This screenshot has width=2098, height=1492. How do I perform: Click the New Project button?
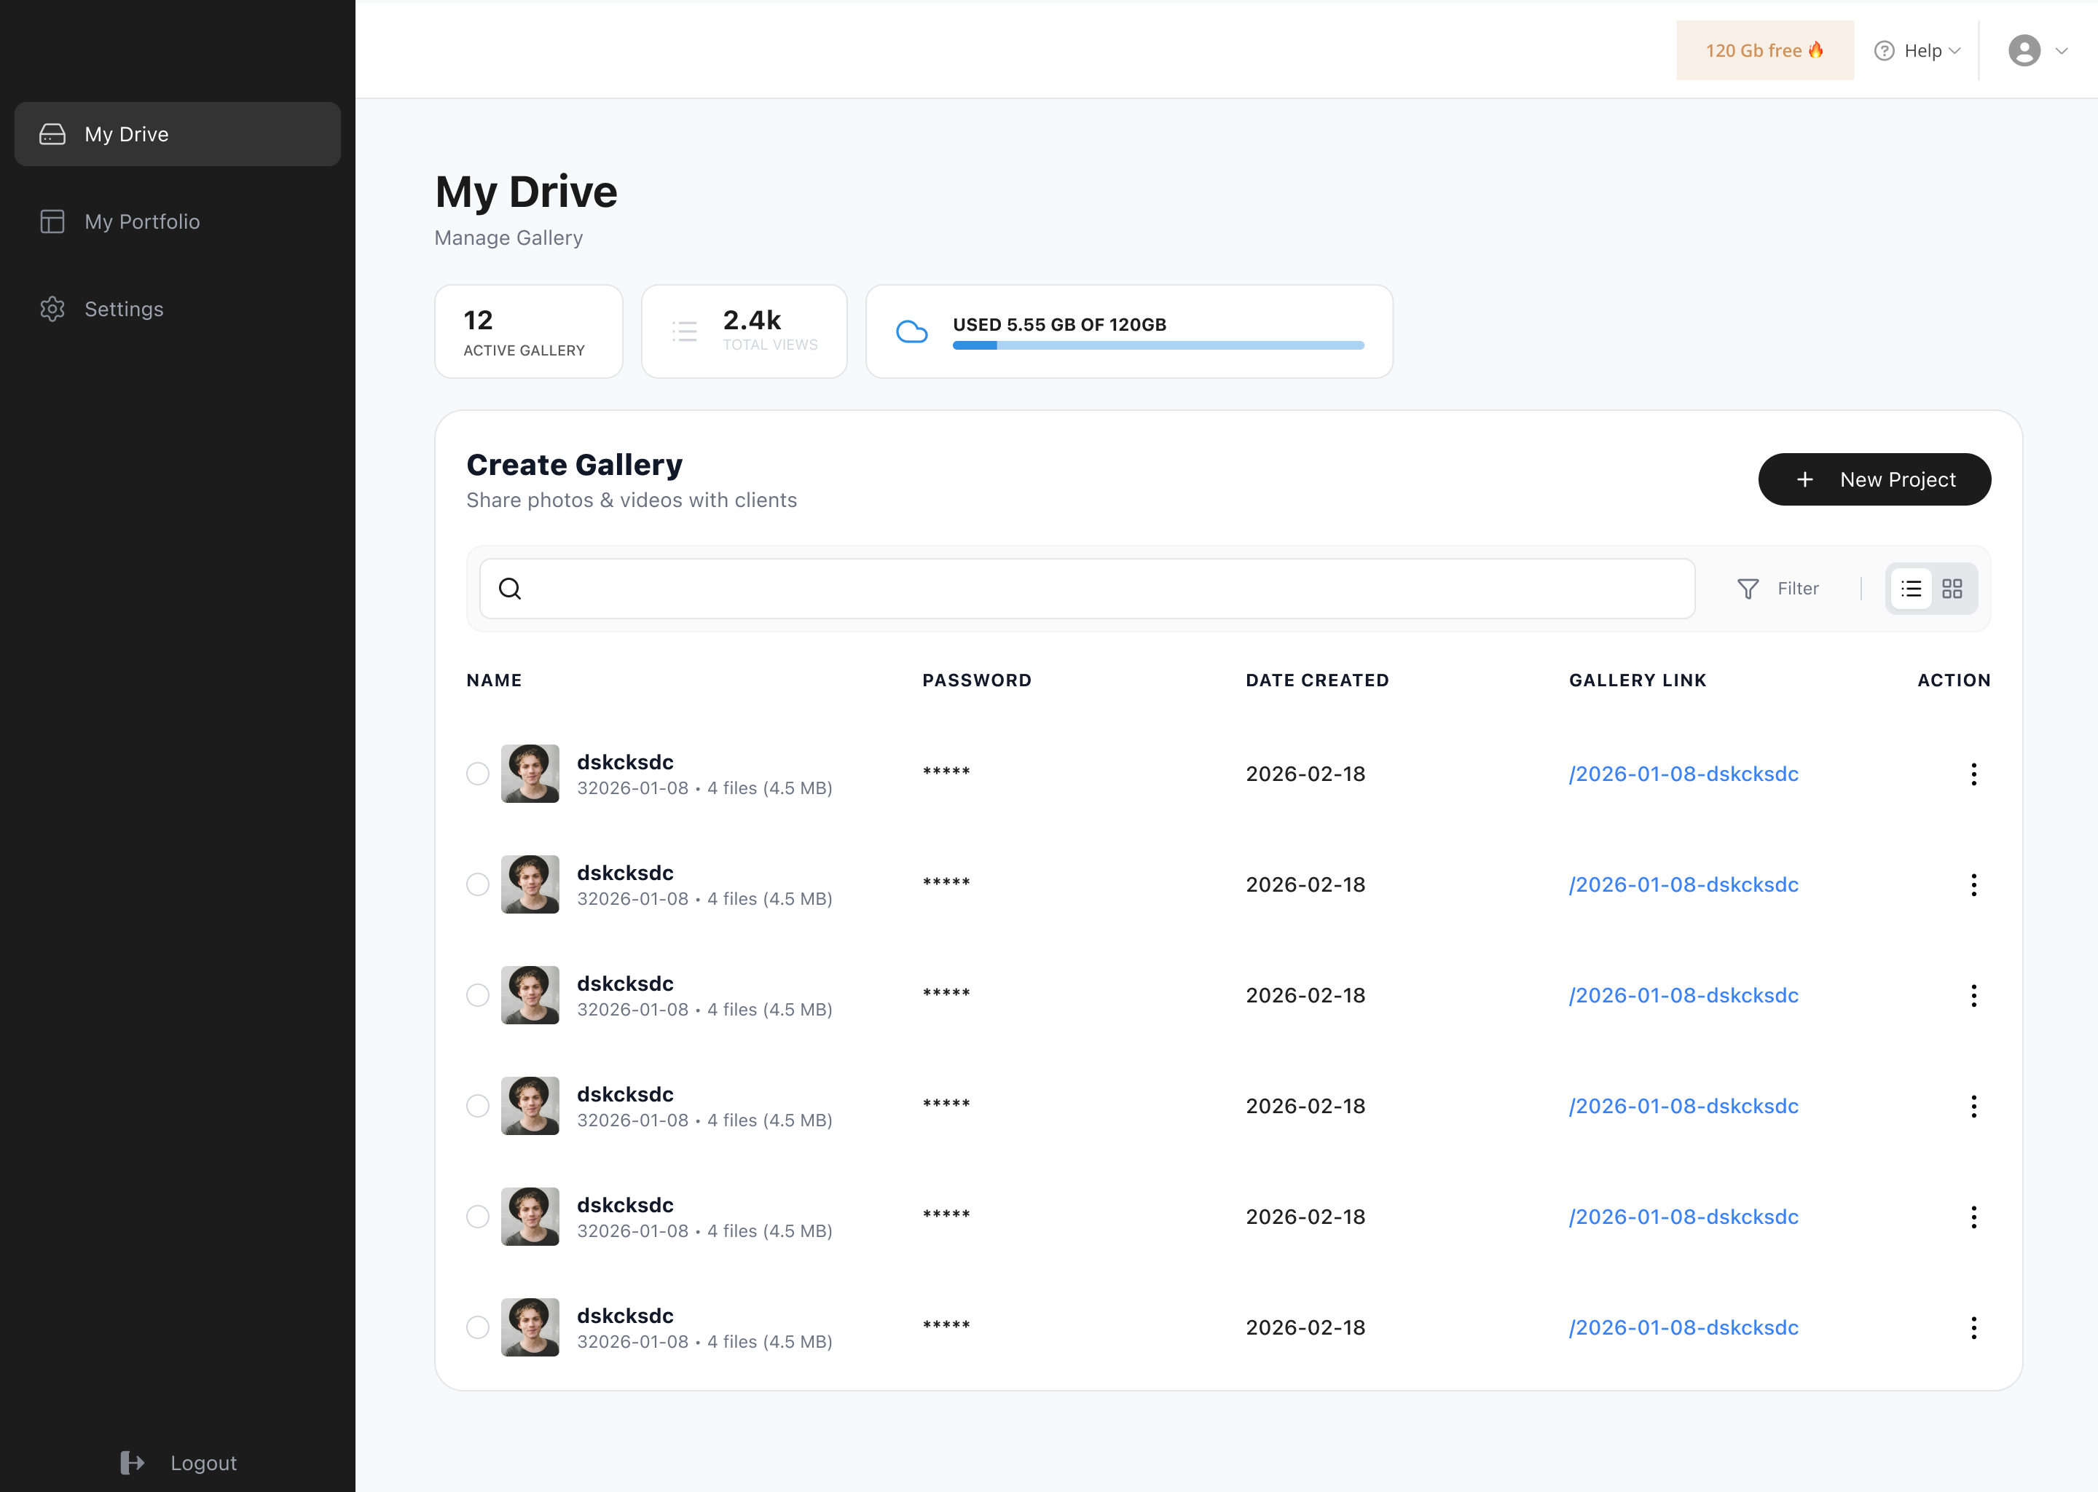(x=1874, y=479)
